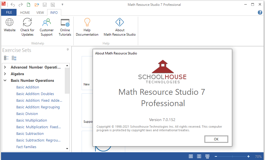
Task: Switch to the VIEW tab
Action: click(40, 12)
